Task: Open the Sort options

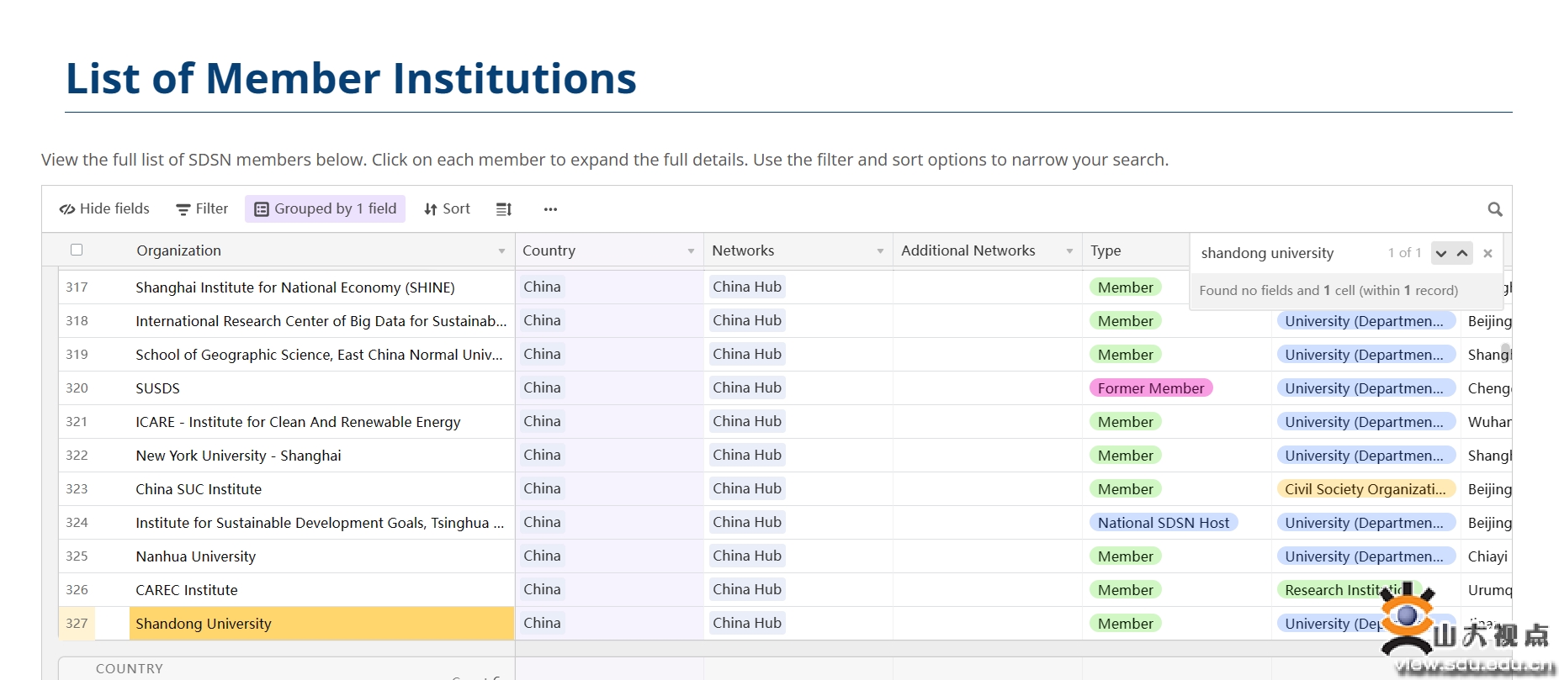Action: (447, 208)
